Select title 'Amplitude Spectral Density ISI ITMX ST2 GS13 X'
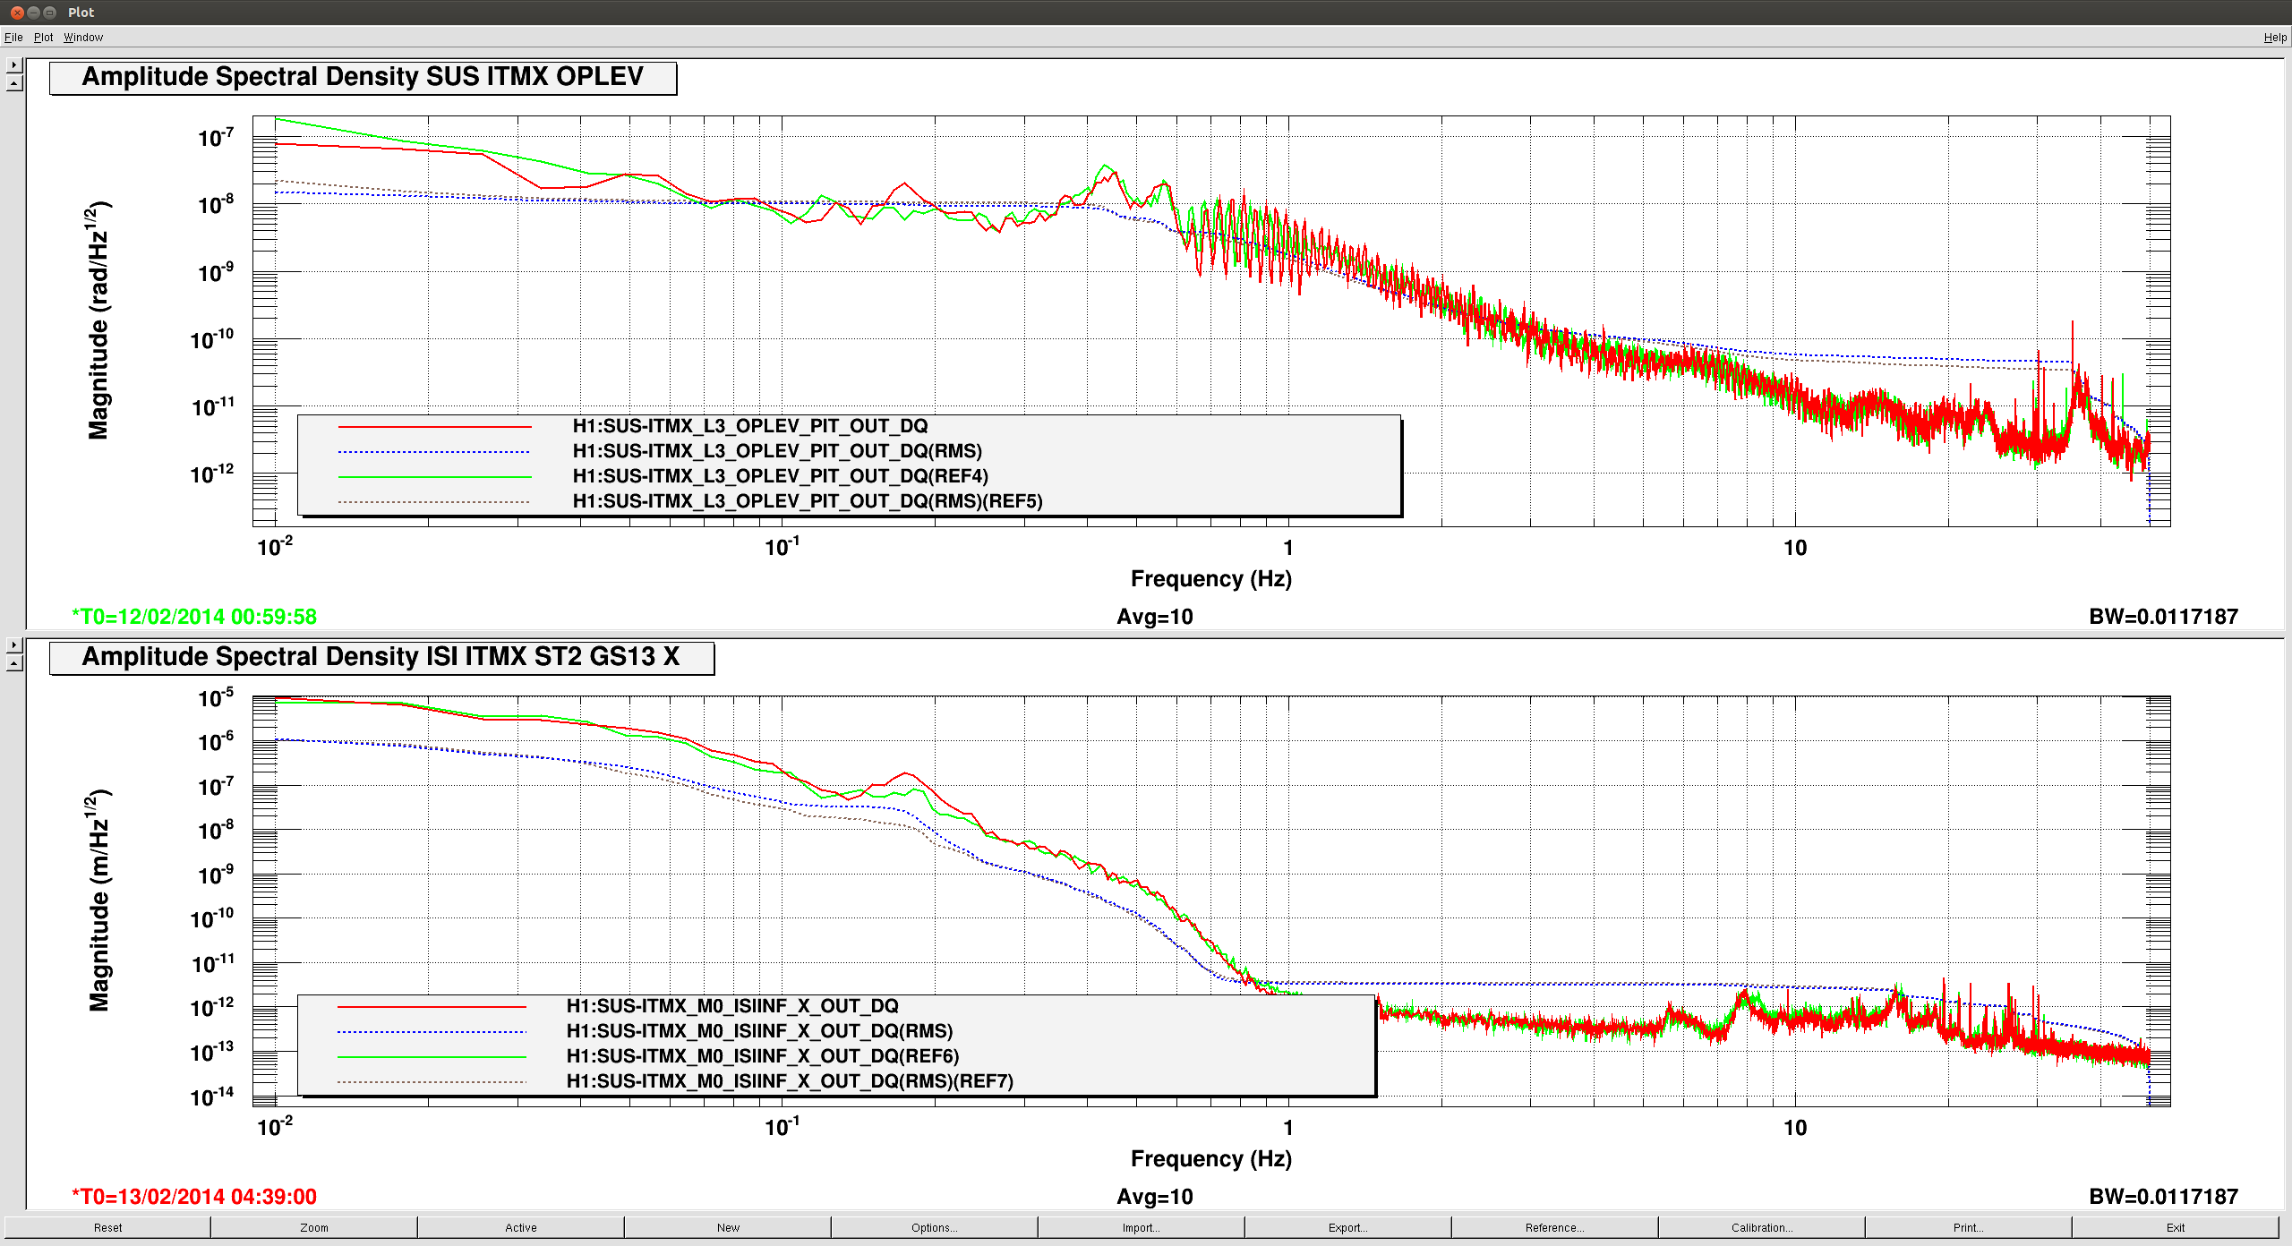 point(381,657)
